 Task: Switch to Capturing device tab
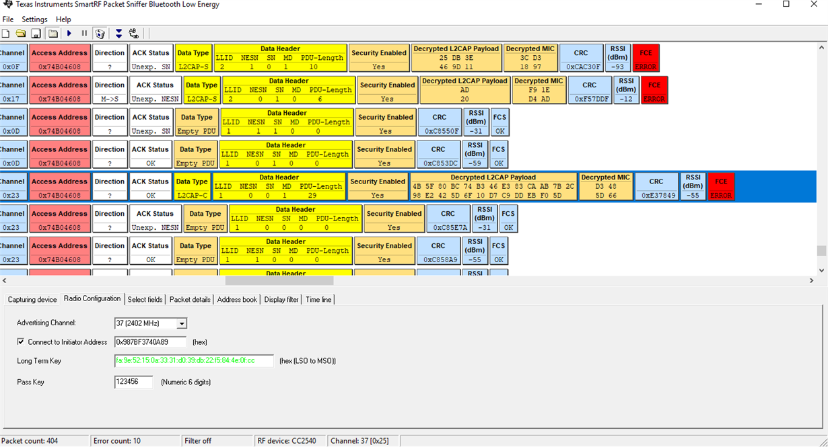(32, 300)
